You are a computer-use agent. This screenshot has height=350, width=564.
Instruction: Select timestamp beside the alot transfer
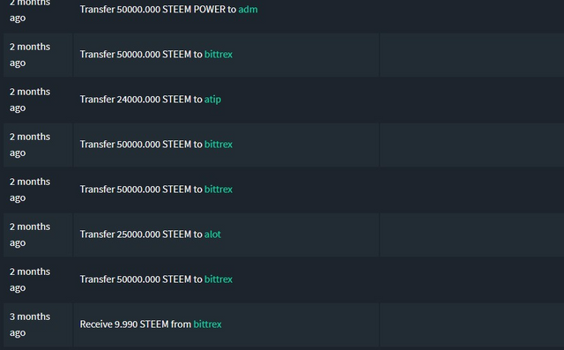[x=30, y=235]
